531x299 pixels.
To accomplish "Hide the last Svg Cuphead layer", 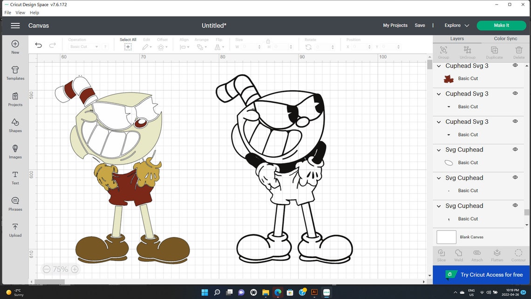I will click(x=515, y=206).
